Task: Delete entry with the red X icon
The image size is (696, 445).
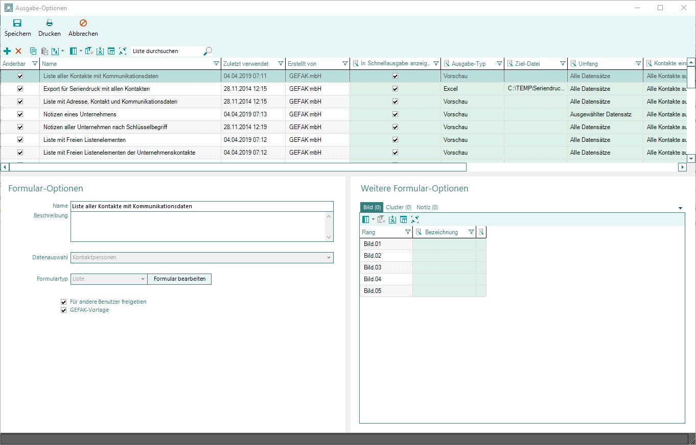Action: click(18, 51)
